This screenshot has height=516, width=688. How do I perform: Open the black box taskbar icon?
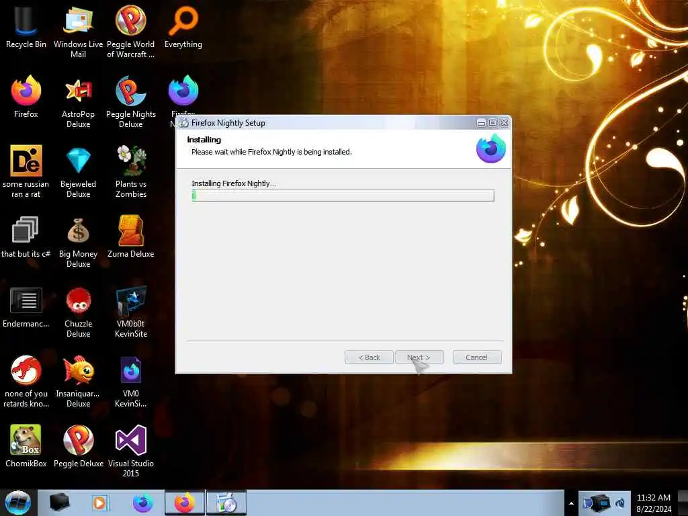[x=60, y=503]
